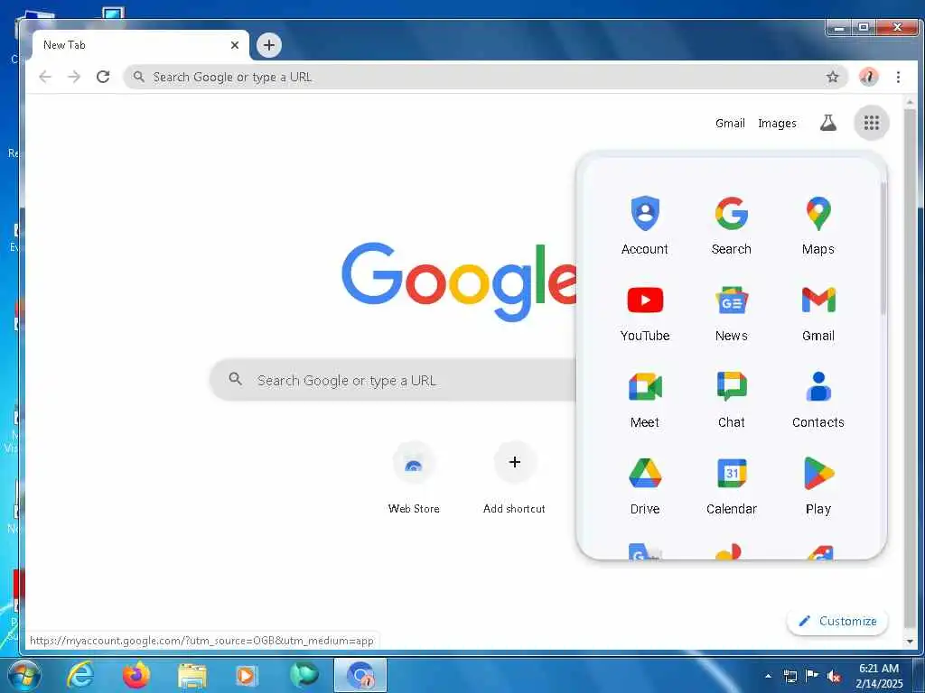Open the Action Center flag icon
The image size is (925, 693).
coord(812,675)
